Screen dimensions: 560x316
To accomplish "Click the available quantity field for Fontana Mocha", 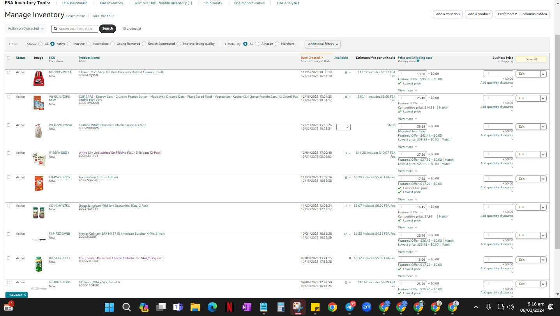I will click(x=343, y=127).
